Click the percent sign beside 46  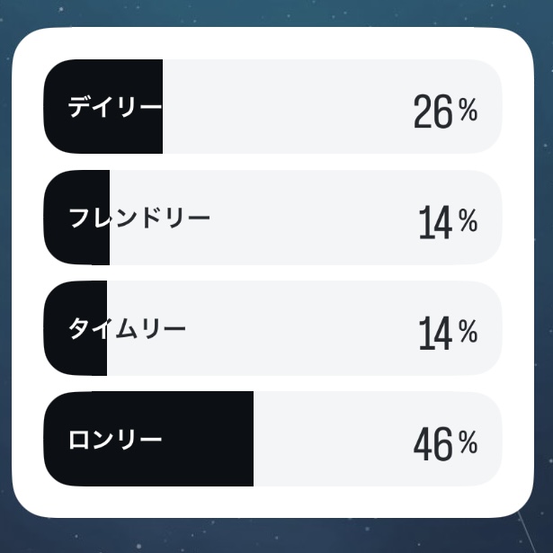(x=468, y=442)
